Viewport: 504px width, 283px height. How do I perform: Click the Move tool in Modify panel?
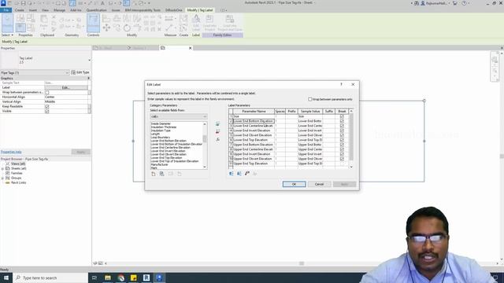point(106,28)
